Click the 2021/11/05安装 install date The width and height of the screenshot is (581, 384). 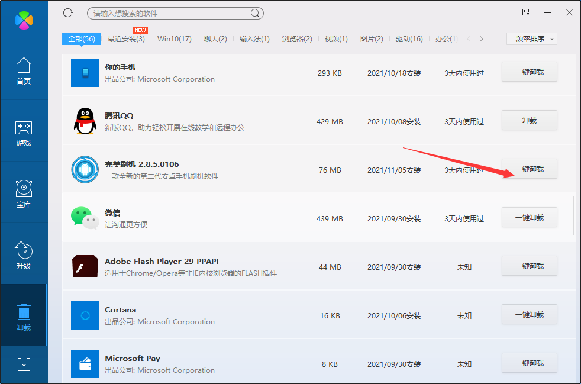point(394,170)
